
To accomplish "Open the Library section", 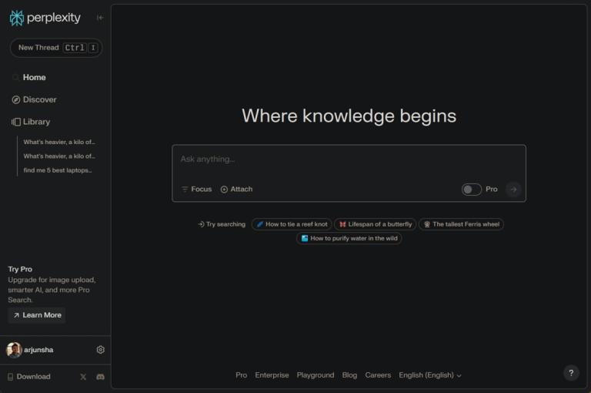I will click(x=36, y=122).
